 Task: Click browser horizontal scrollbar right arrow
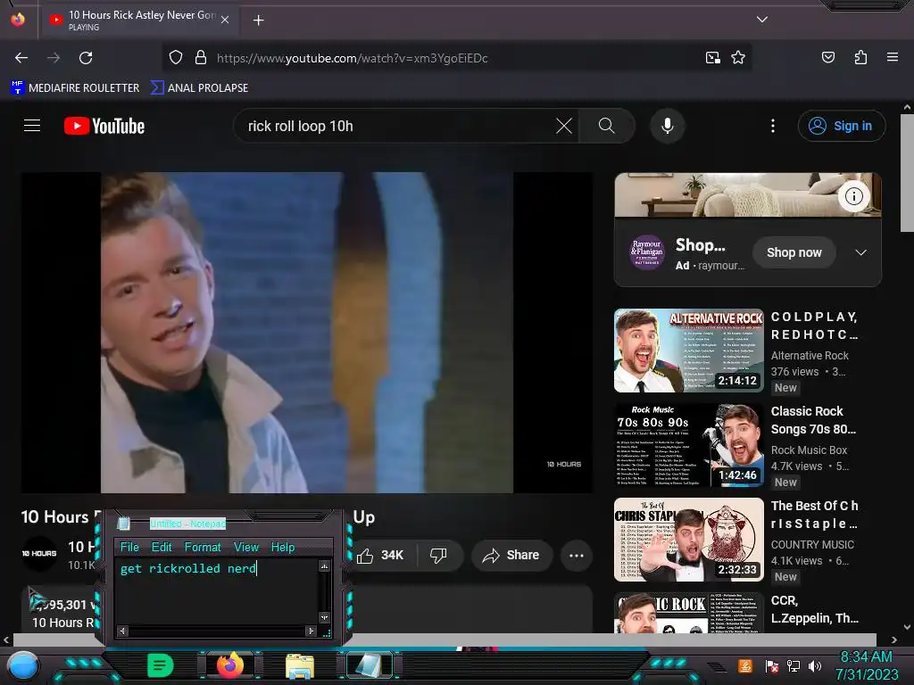(x=893, y=640)
